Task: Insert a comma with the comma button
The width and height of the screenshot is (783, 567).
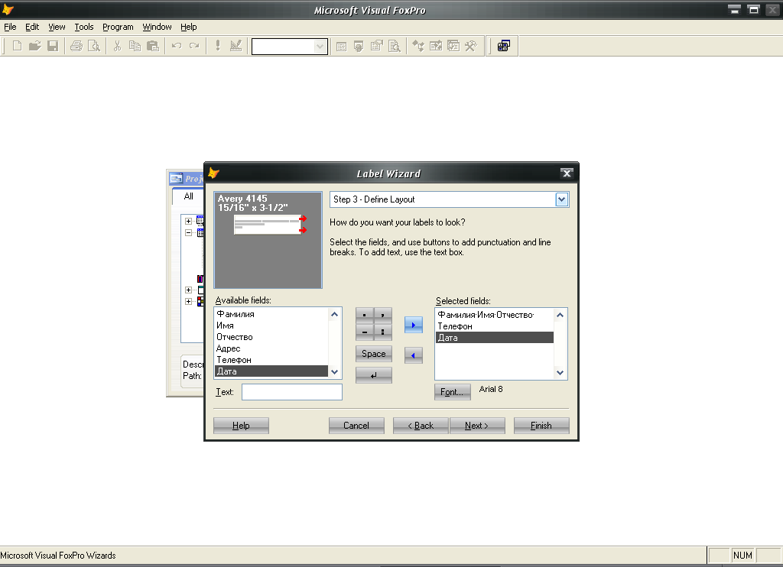Action: tap(382, 315)
